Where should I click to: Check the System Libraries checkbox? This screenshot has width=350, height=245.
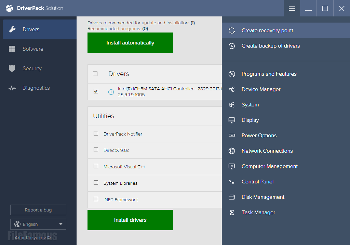click(x=96, y=183)
